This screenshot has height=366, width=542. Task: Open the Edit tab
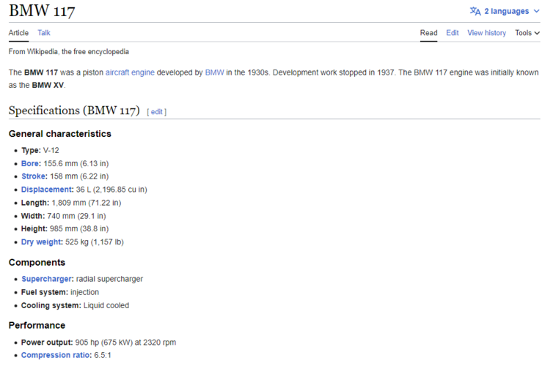pos(452,33)
